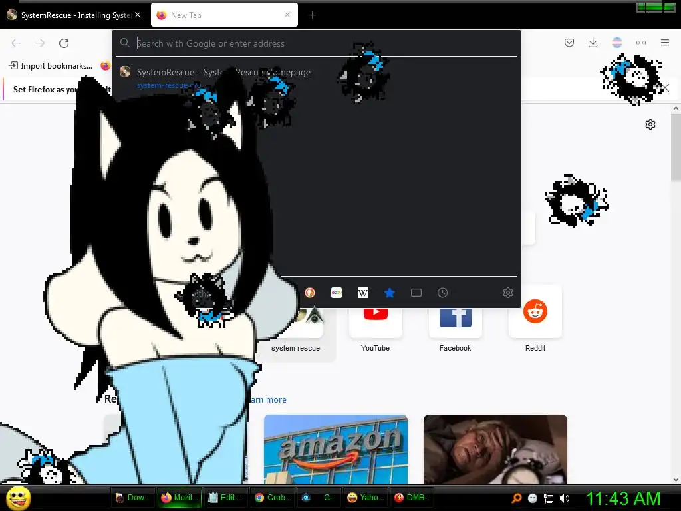The height and width of the screenshot is (511, 681).
Task: Click the magnifier tray icon
Action: tap(516, 498)
